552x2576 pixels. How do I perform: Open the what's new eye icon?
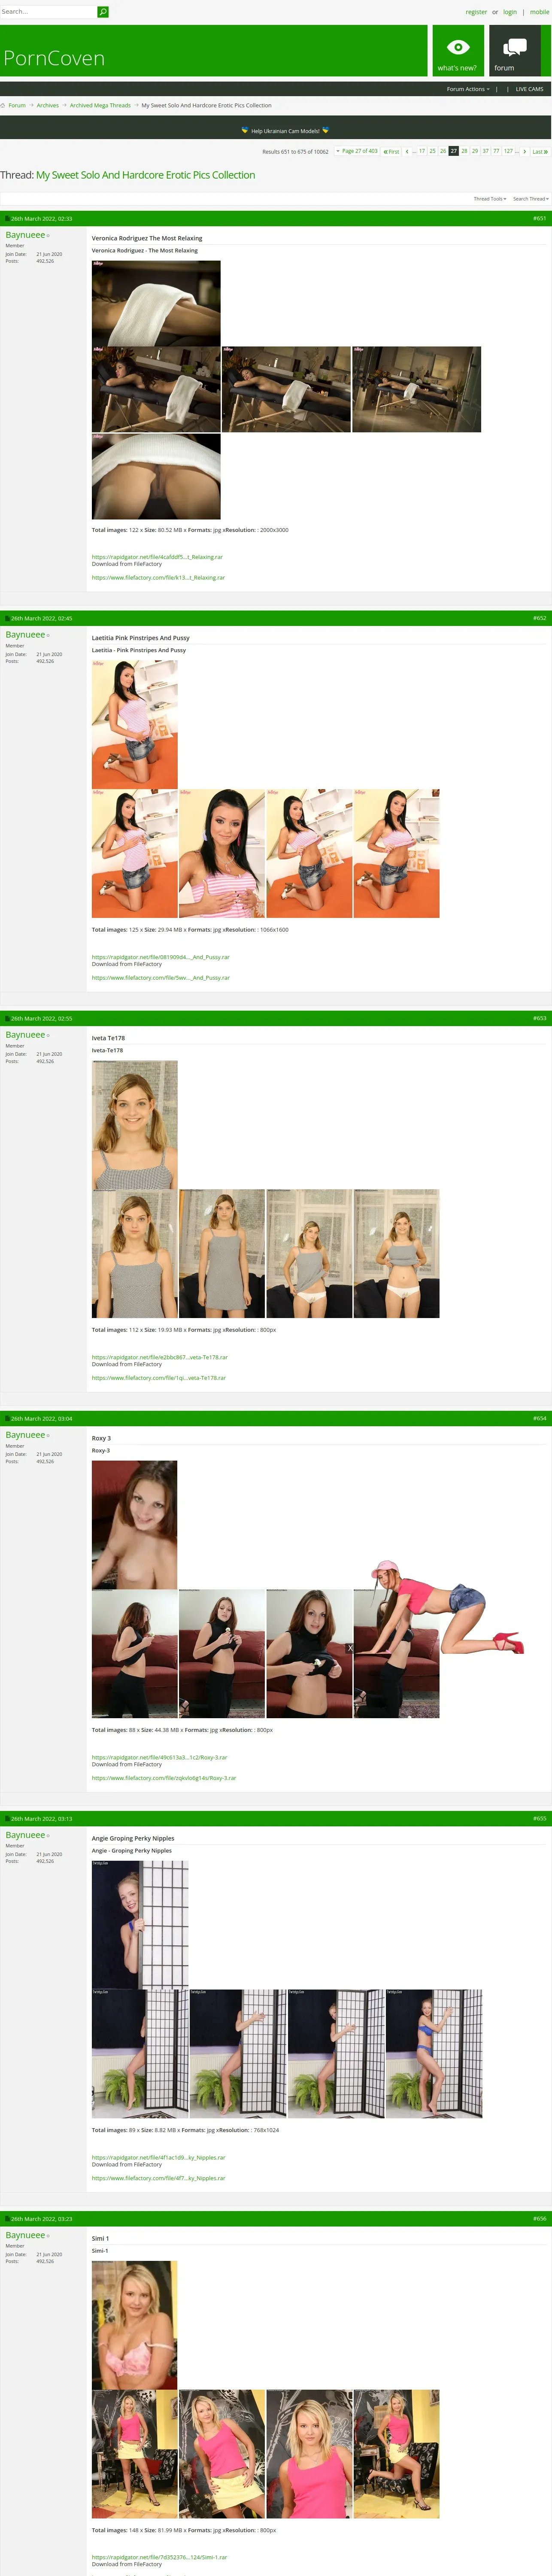tap(458, 47)
